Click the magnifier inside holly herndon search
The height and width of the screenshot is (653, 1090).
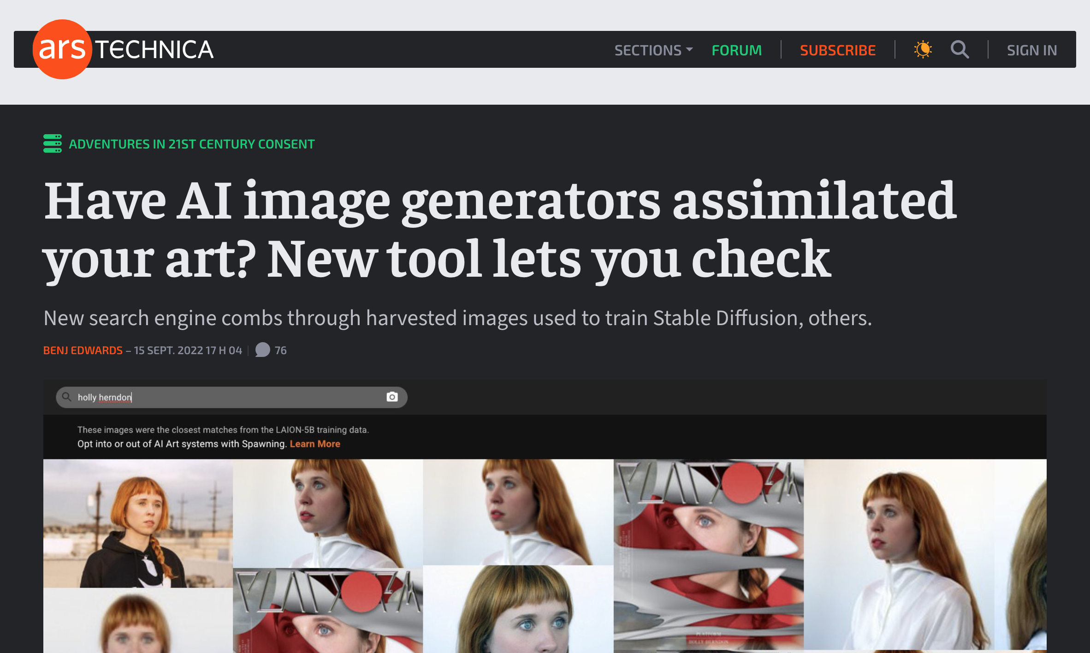[x=67, y=397]
